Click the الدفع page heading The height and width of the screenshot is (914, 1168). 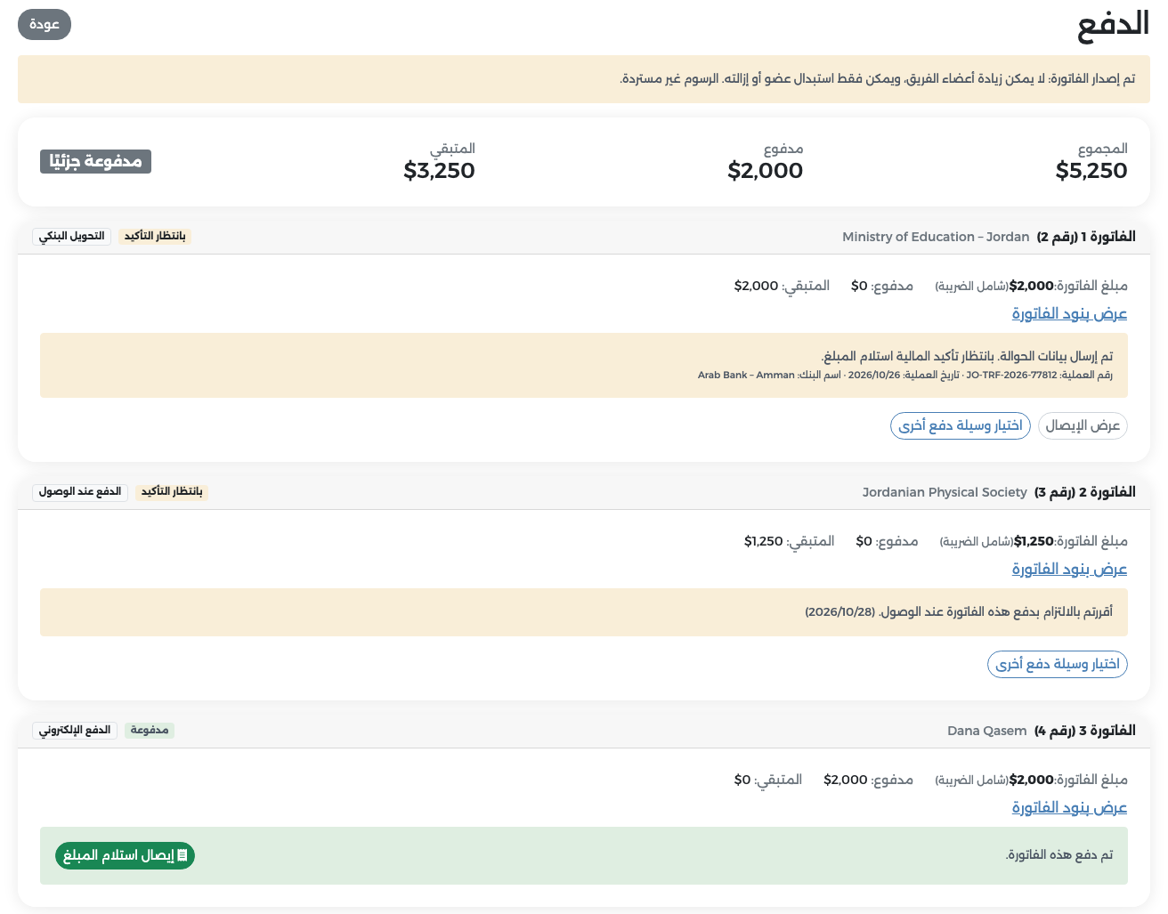coord(1113,25)
